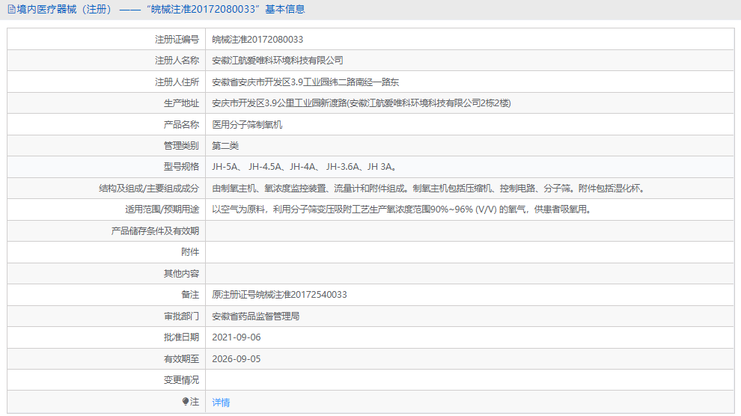Click the 有效期至 label
Image resolution: width=741 pixels, height=416 pixels.
181,359
